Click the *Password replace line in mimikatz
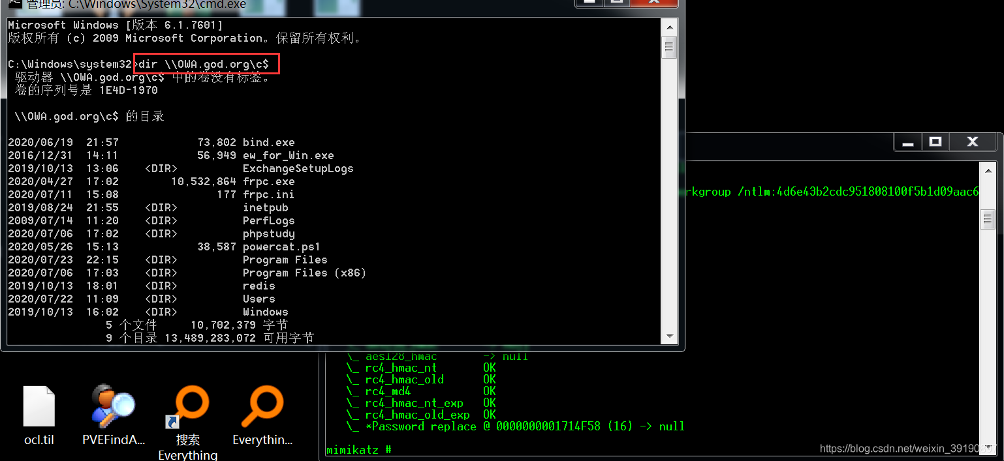Screen dimensions: 1004x461 click(x=515, y=426)
